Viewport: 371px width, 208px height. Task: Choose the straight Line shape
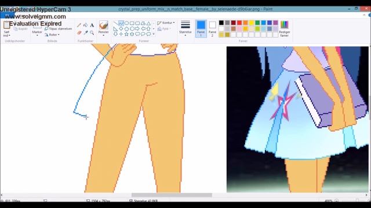tap(115, 23)
